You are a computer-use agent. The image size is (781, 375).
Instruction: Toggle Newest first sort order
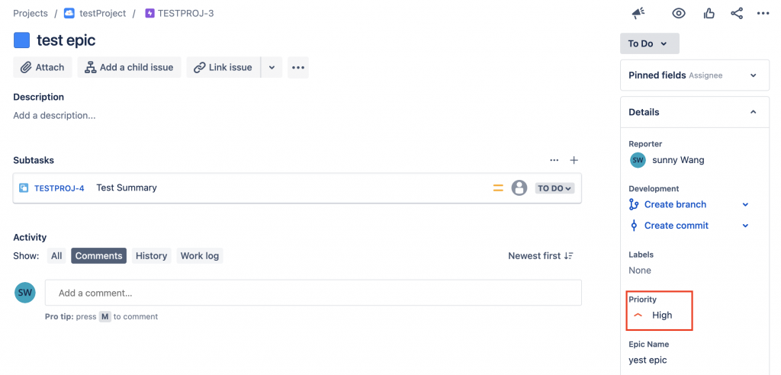pyautogui.click(x=541, y=256)
